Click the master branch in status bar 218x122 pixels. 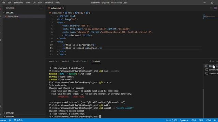click(3, 120)
